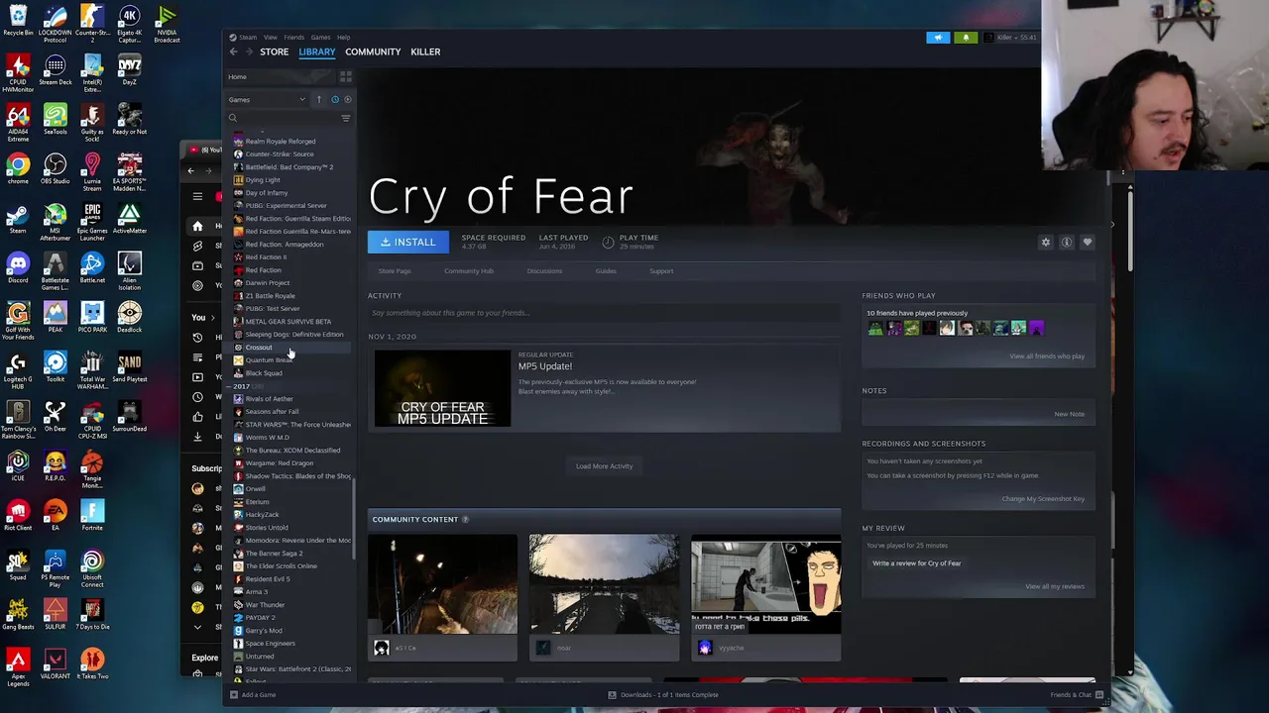Expand the Killer account dropdown
The height and width of the screenshot is (713, 1269).
click(1009, 38)
